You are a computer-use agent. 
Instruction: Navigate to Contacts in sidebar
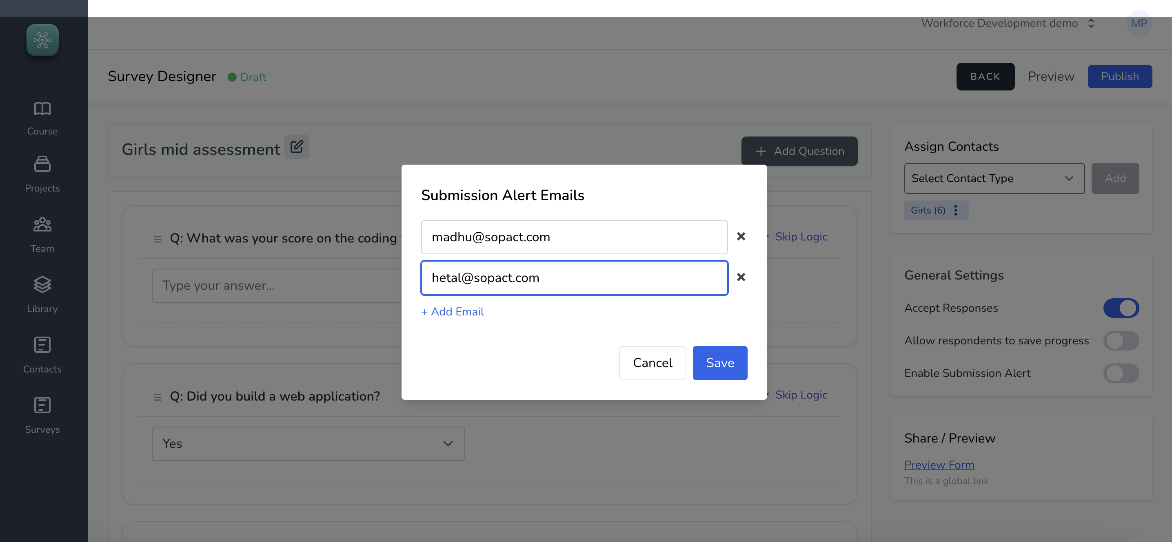[42, 355]
